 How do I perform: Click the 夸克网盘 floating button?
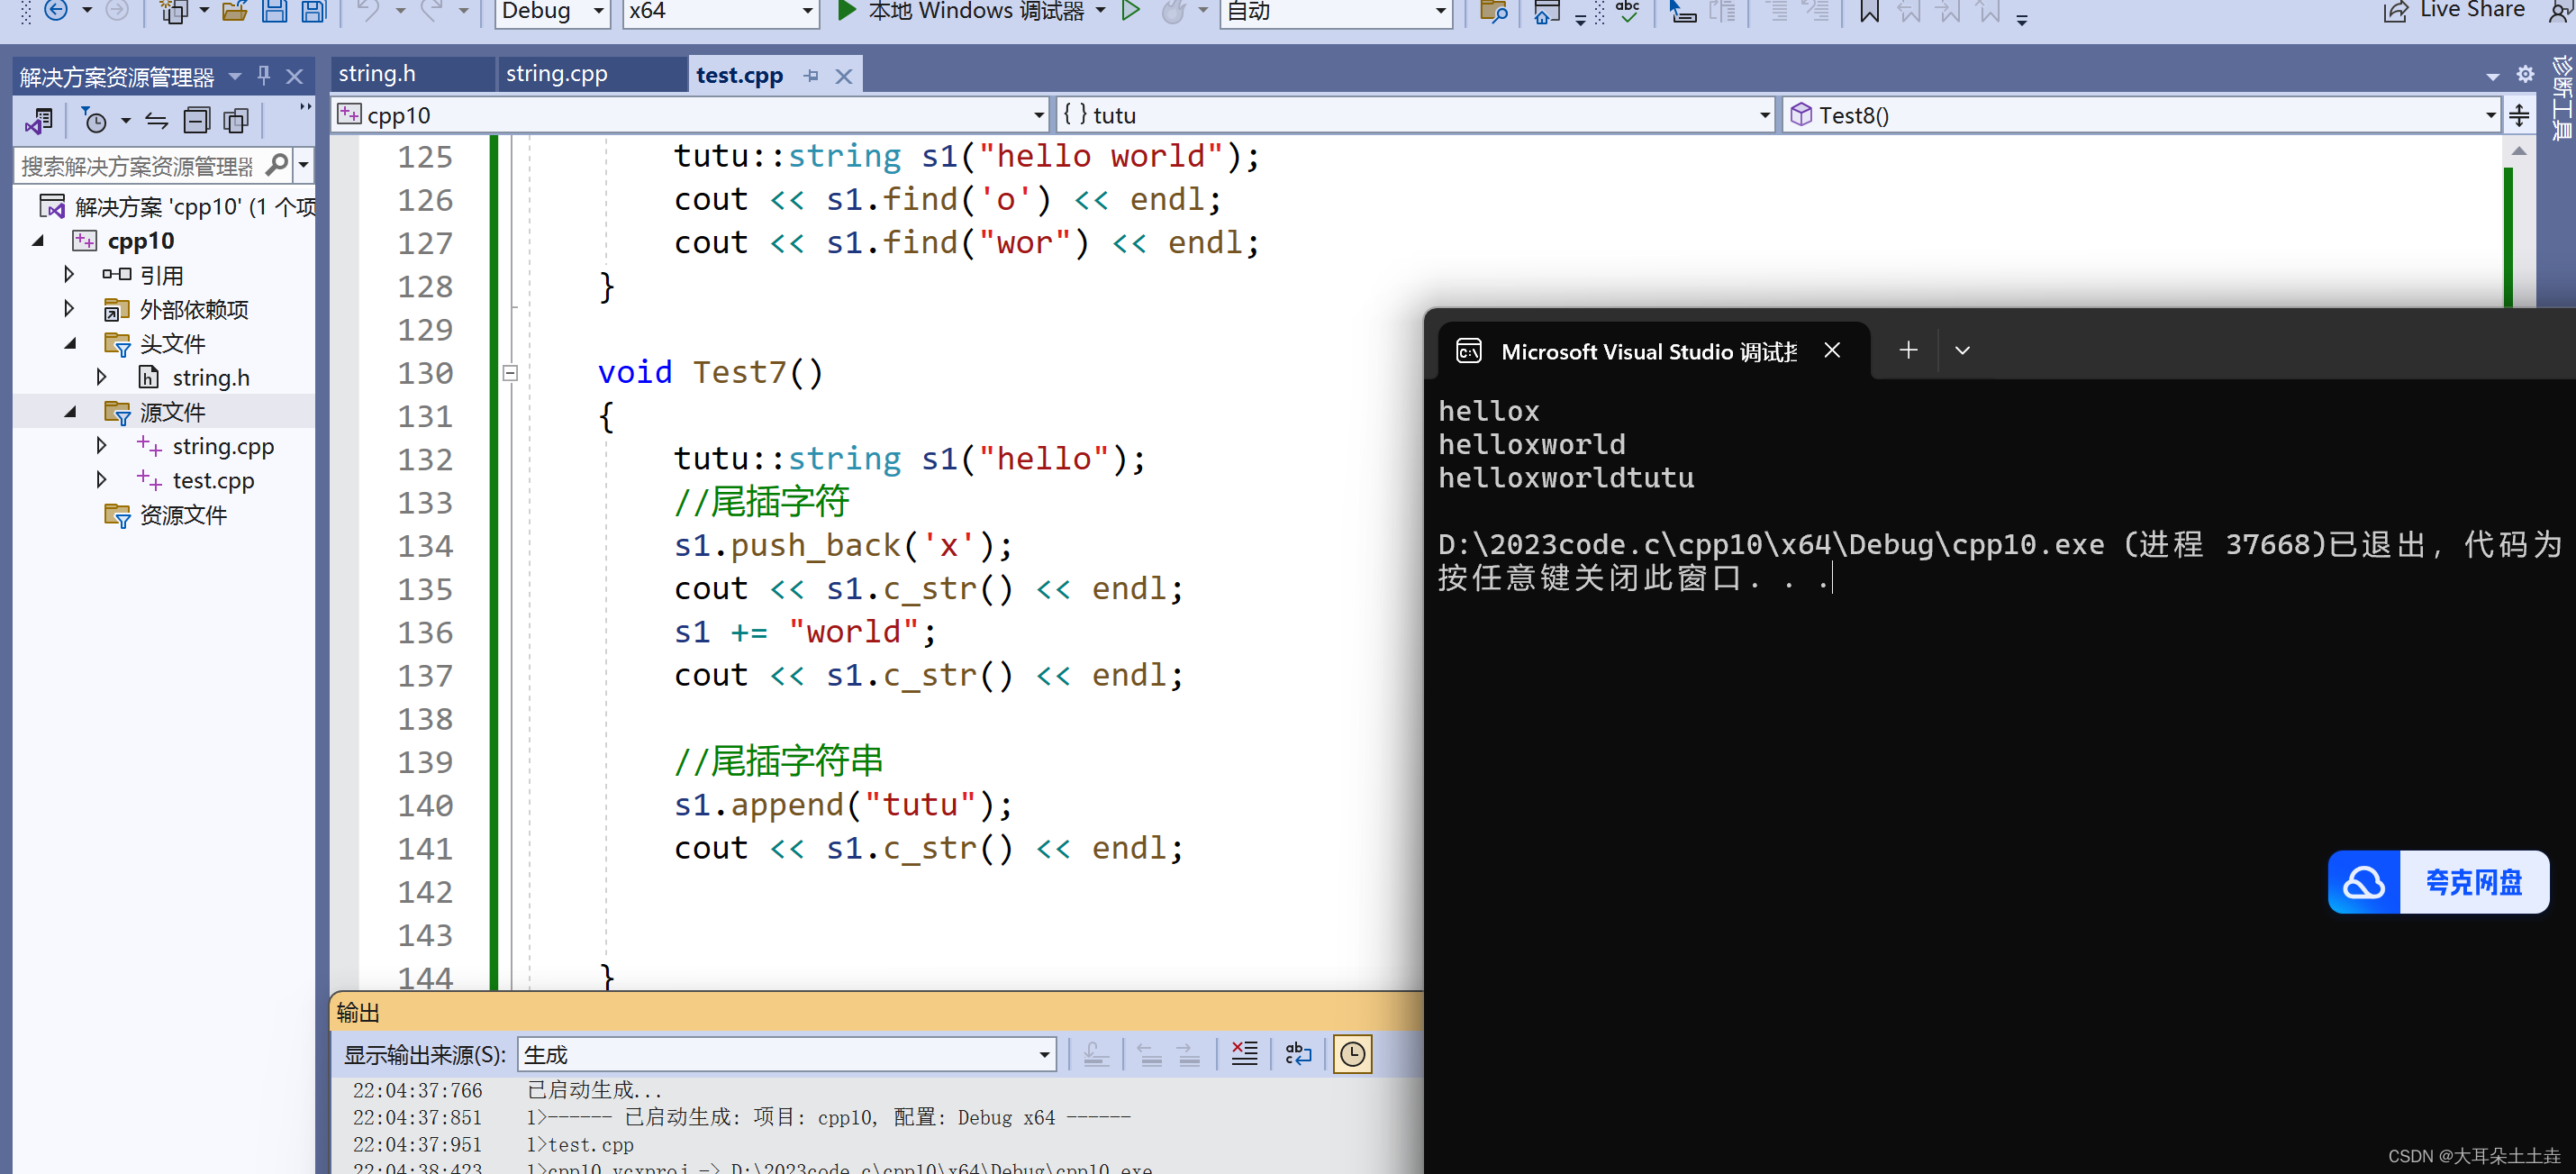2438,881
